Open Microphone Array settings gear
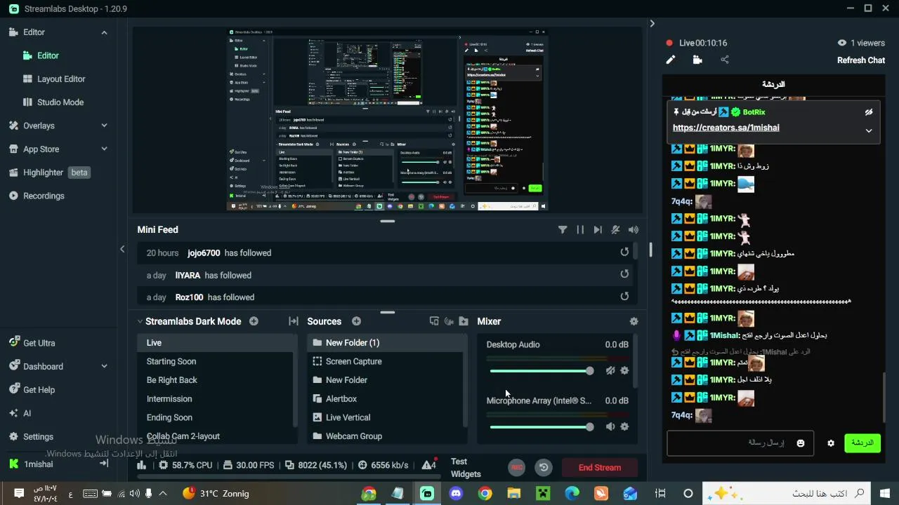 tap(624, 426)
